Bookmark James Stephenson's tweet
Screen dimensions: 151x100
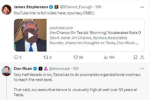(x=136, y=57)
